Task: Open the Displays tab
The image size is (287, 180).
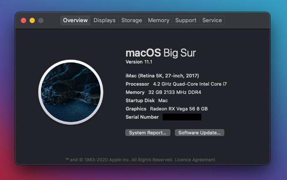Action: click(x=104, y=20)
